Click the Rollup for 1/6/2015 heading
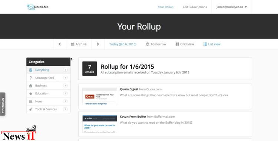The image size is (278, 141). tap(127, 67)
